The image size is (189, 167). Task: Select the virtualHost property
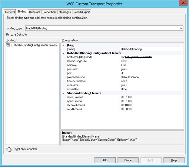click(x=73, y=89)
